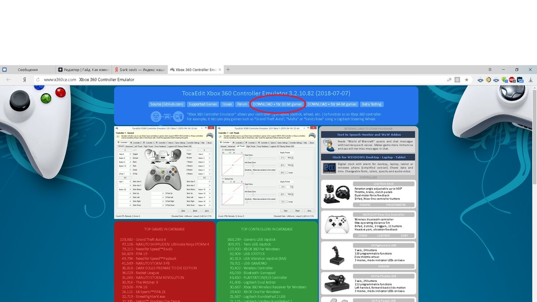Click the extension icon labeled off
537x302 pixels.
(520, 80)
